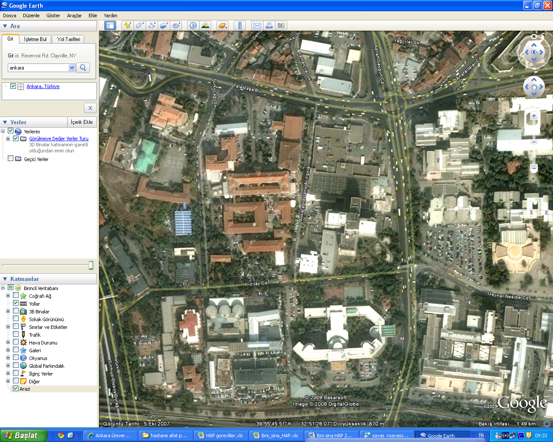Collapse the Yerler places panel
This screenshot has height=442, width=553.
click(x=5, y=122)
